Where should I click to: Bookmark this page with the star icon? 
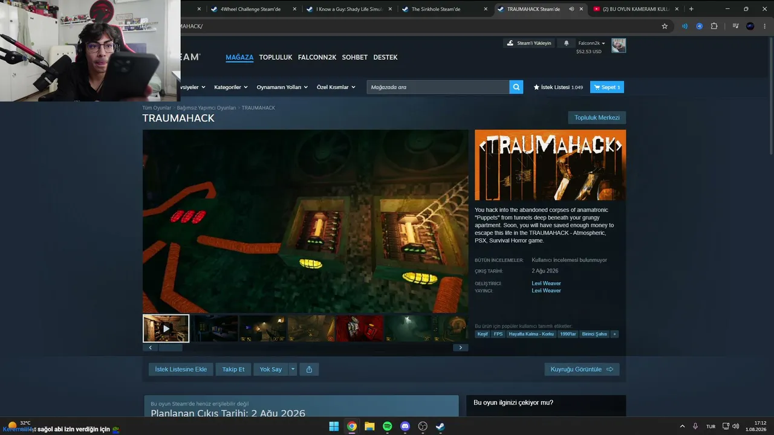coord(665,26)
